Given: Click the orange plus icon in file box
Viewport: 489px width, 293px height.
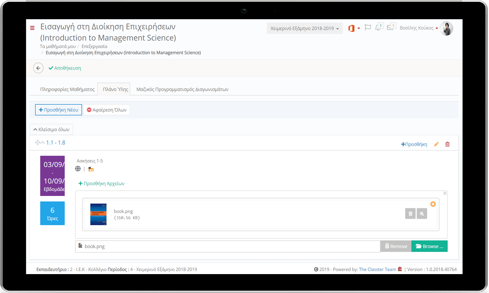Looking at the screenshot, I should 433,204.
